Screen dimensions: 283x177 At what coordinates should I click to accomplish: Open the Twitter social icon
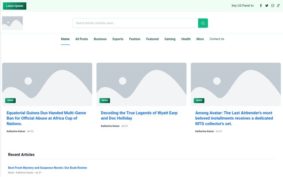click(x=267, y=6)
